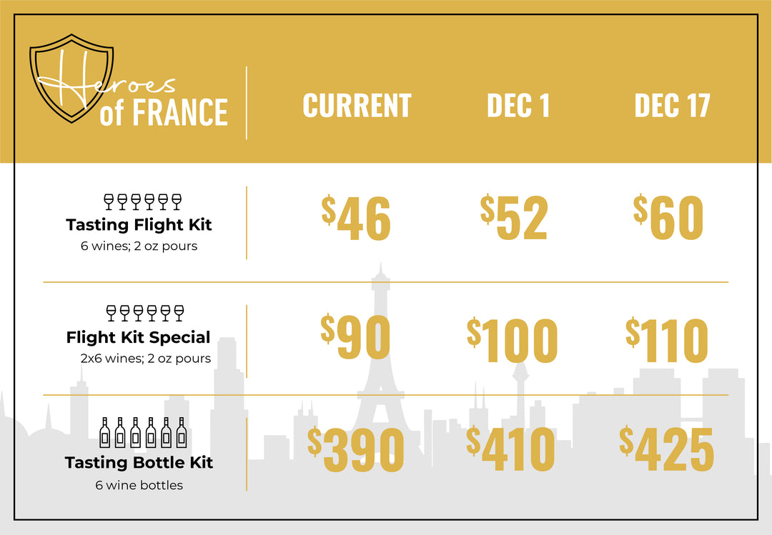Viewport: 772px width, 535px height.
Task: Choose the $52 Dec 1 price
Action: [x=514, y=217]
